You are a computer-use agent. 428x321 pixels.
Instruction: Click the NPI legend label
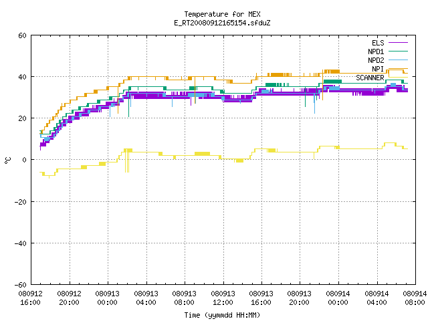[x=378, y=69]
